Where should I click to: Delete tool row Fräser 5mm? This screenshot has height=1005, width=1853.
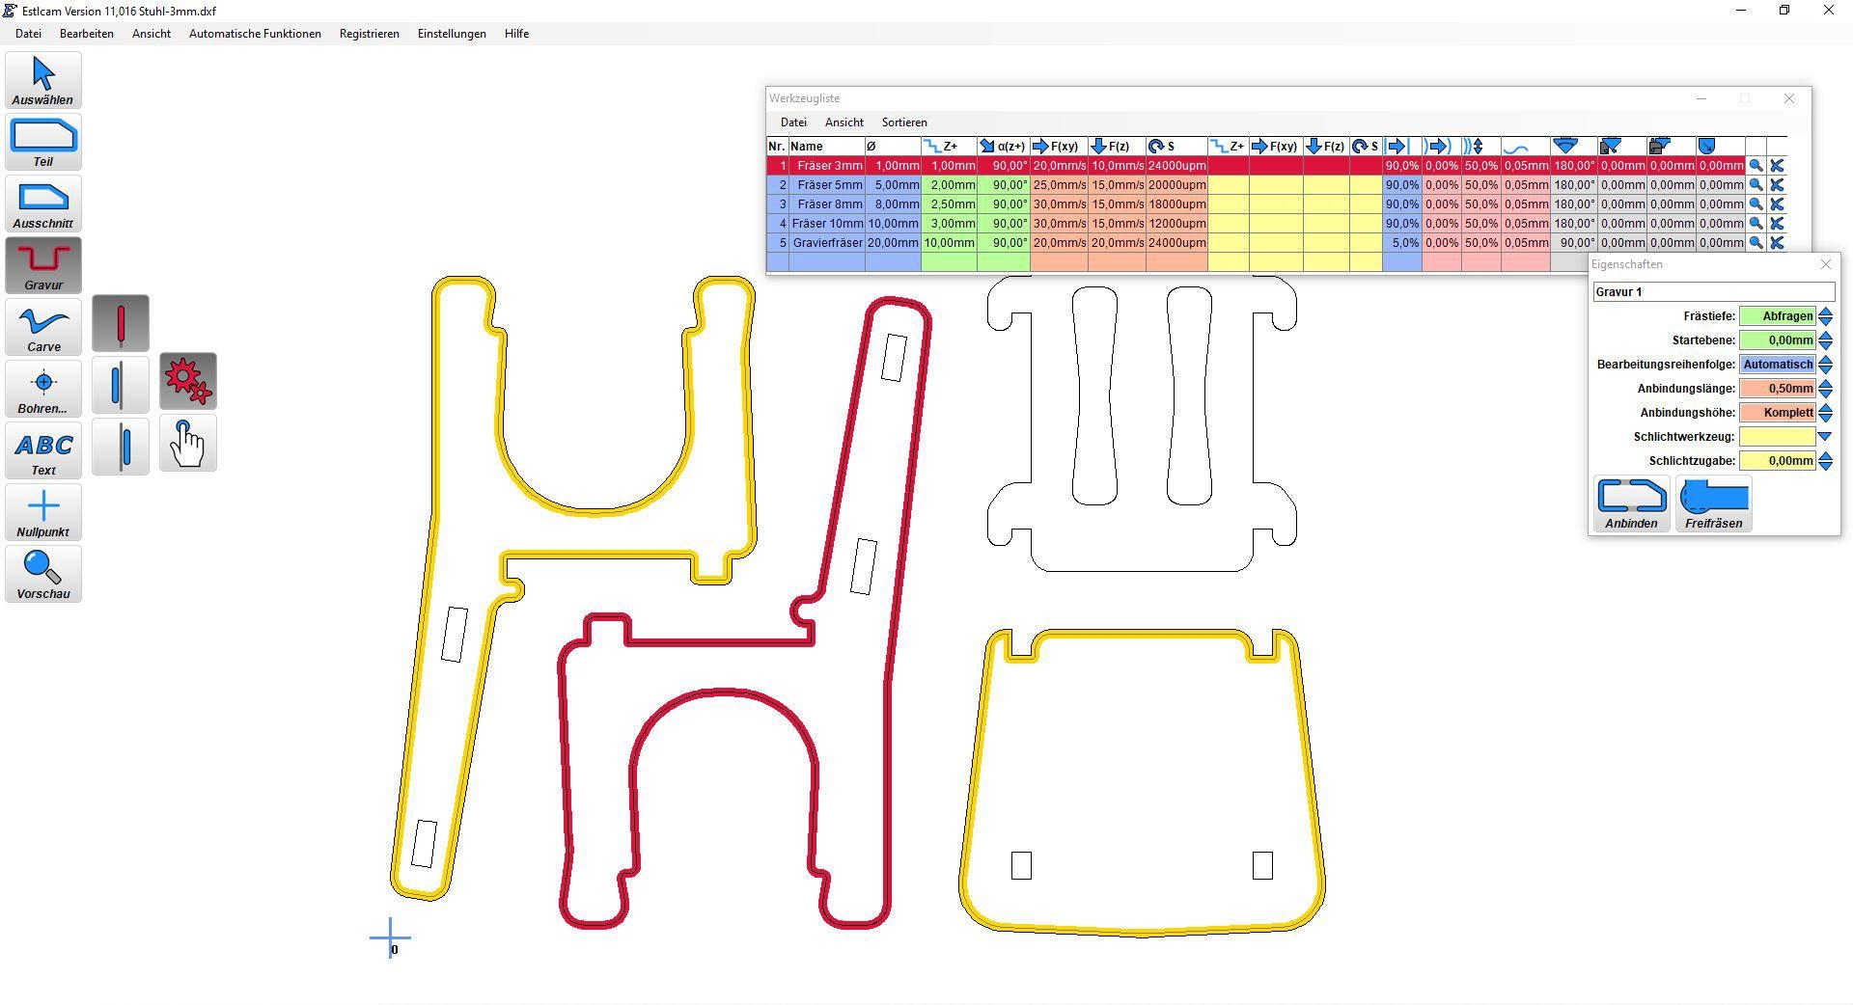[x=1777, y=185]
